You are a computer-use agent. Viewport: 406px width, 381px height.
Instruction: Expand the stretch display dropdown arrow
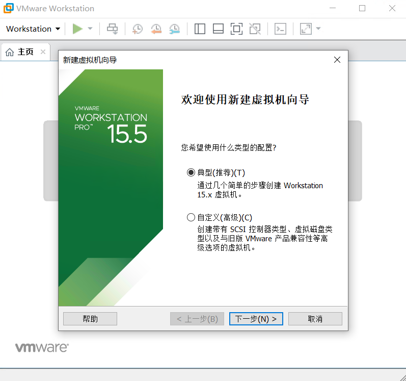click(318, 29)
